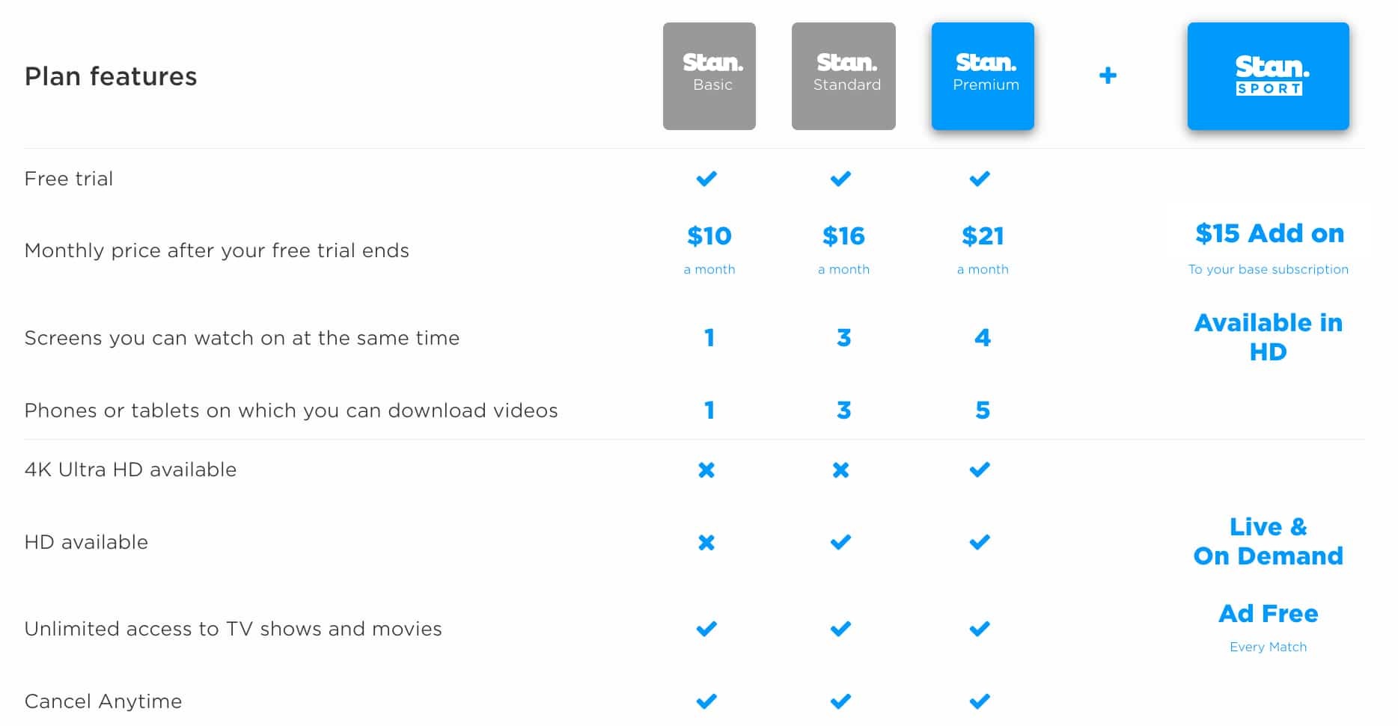Viewport: 1398px width, 726px height.
Task: Click 4K Ultra HD cross under Standard
Action: pos(841,470)
